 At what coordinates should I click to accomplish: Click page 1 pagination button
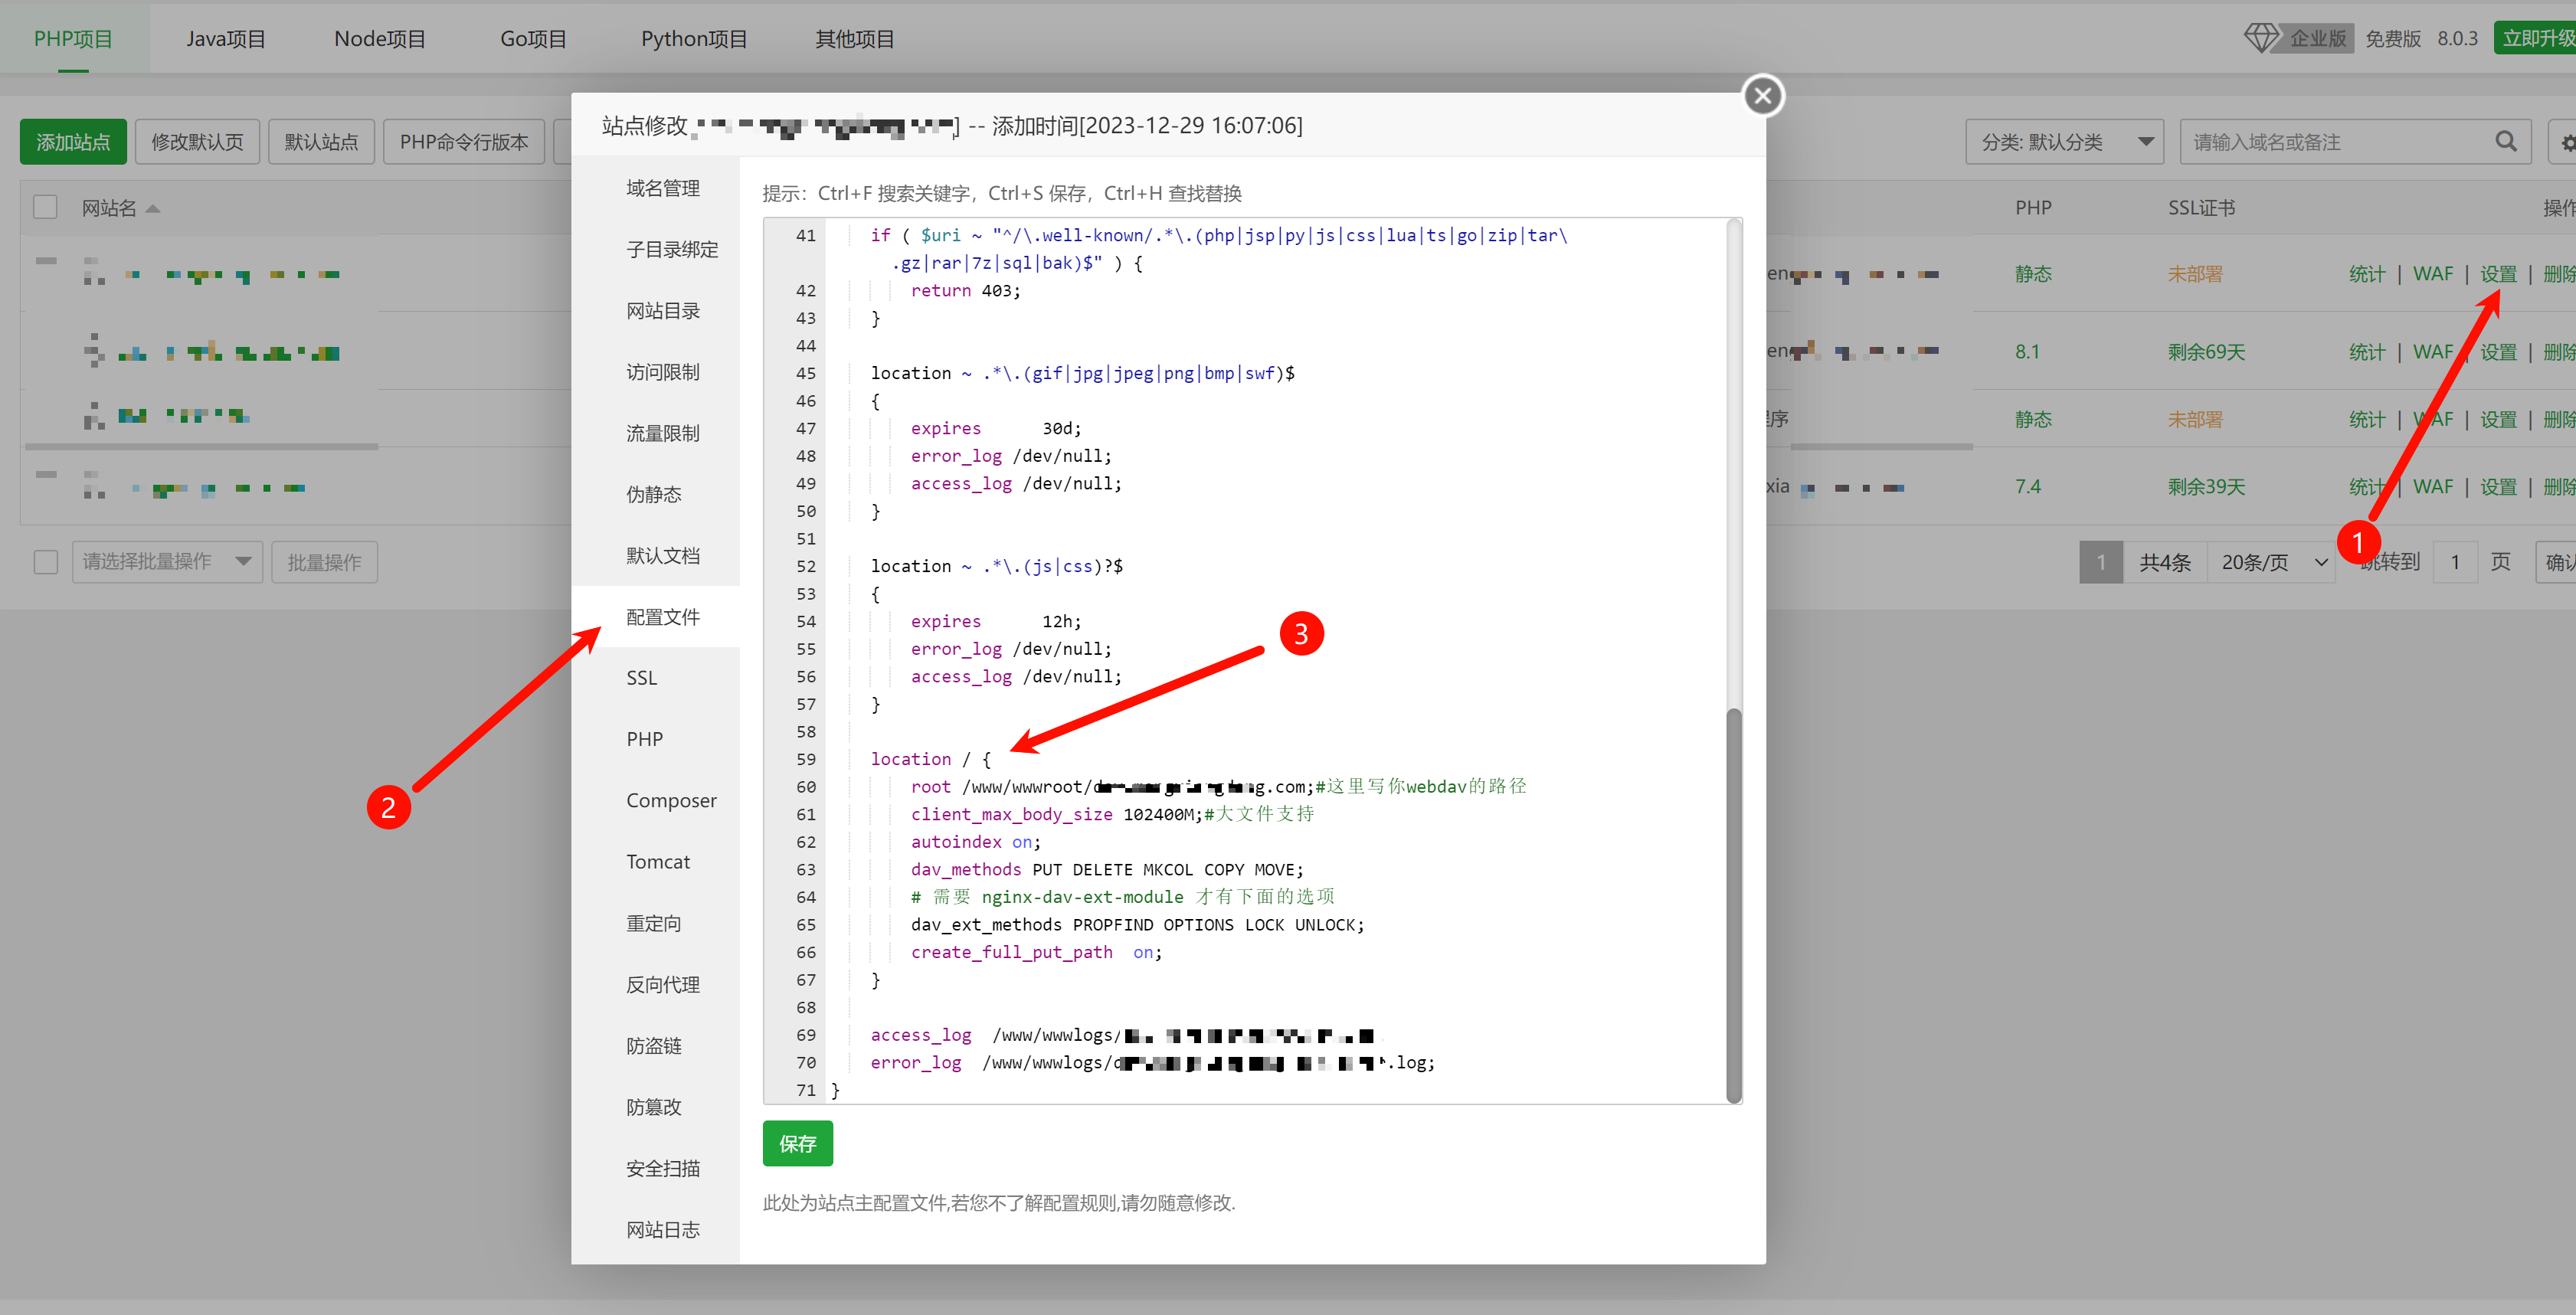pyautogui.click(x=2100, y=562)
